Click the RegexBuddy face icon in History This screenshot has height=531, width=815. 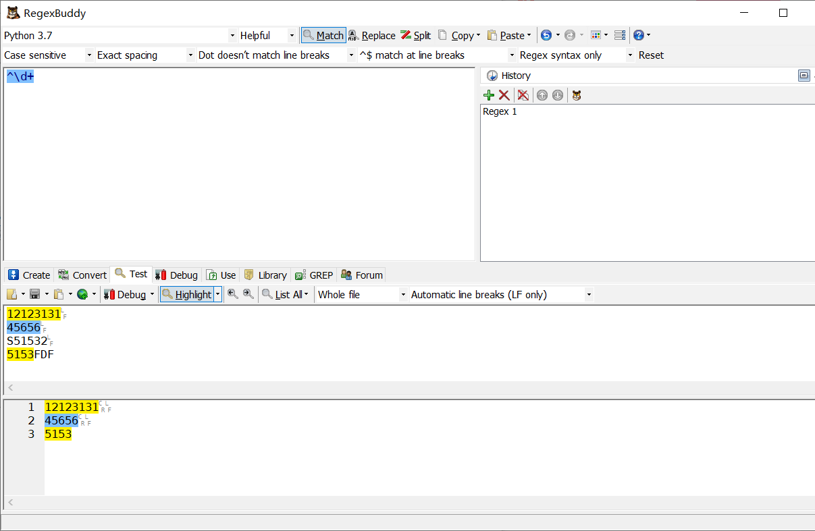(576, 95)
